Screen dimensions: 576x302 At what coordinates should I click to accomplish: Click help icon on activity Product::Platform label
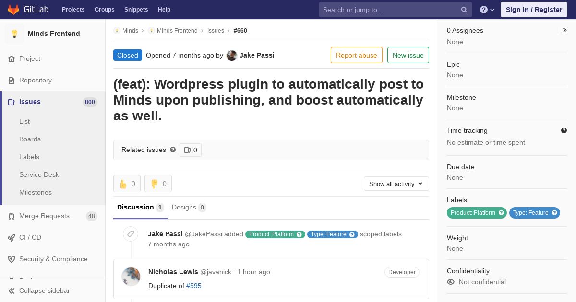[299, 234]
